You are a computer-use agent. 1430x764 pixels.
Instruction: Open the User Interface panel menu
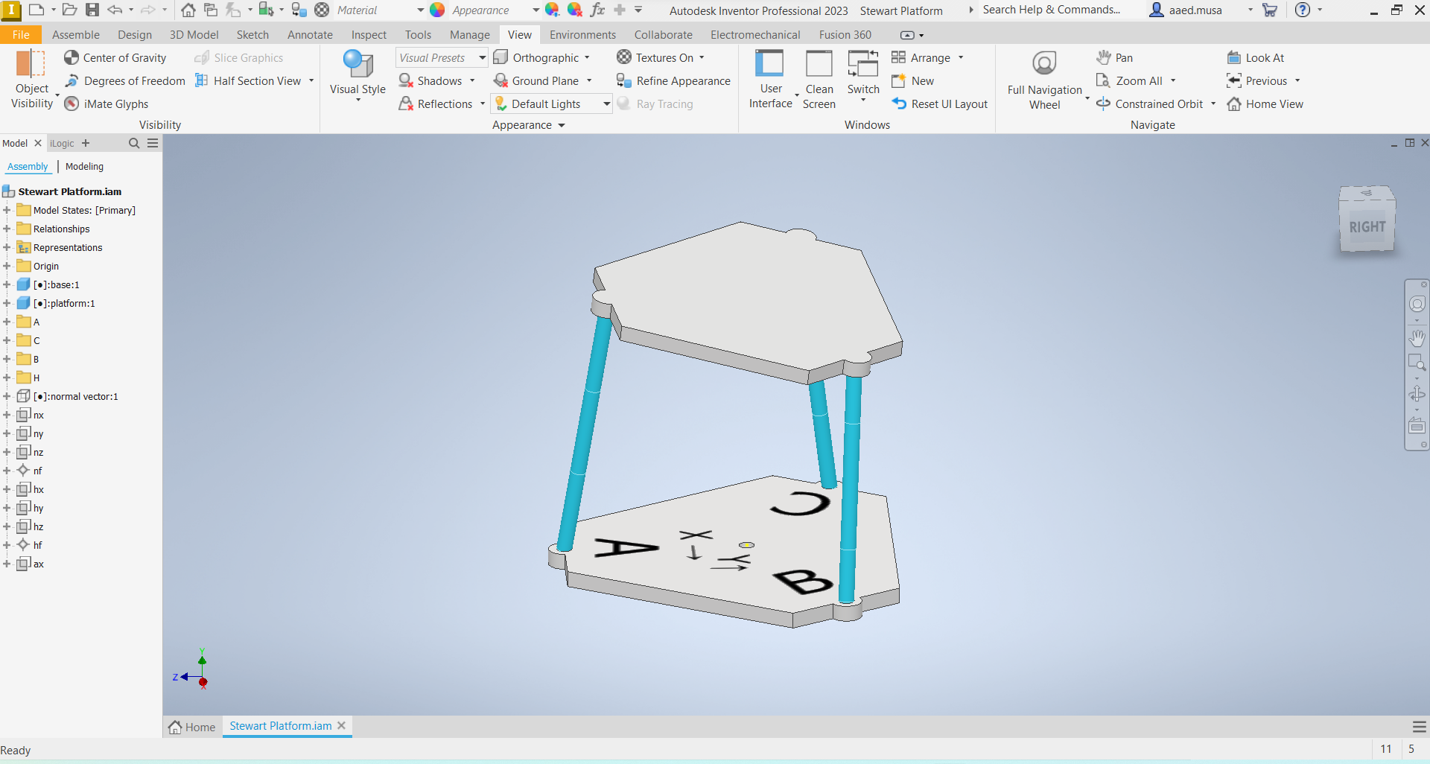coord(771,78)
